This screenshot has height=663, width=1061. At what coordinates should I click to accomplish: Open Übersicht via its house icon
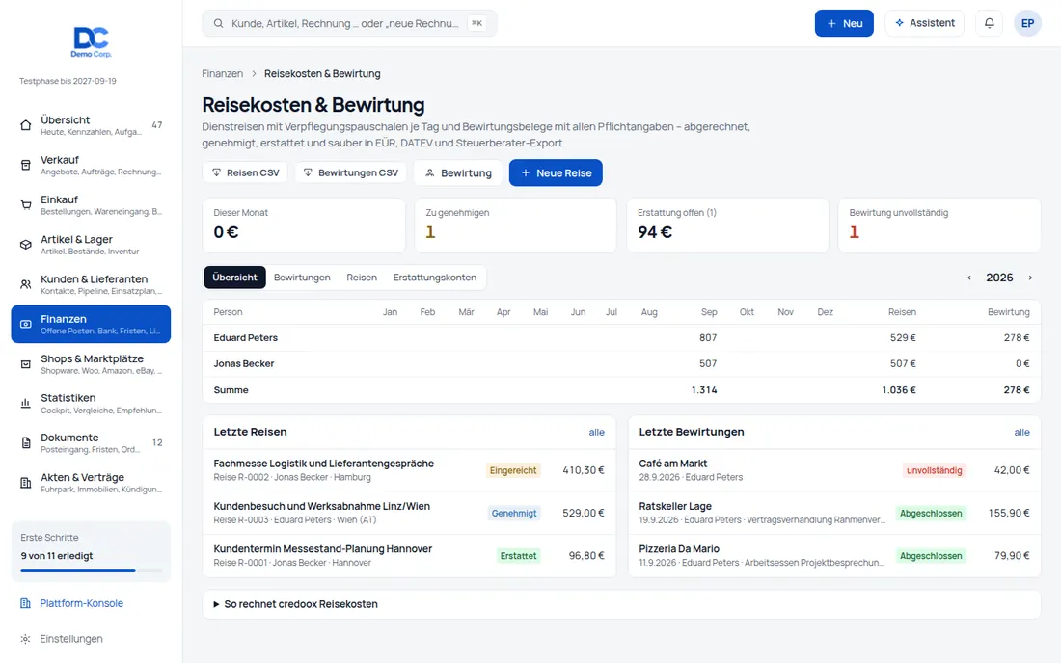26,125
